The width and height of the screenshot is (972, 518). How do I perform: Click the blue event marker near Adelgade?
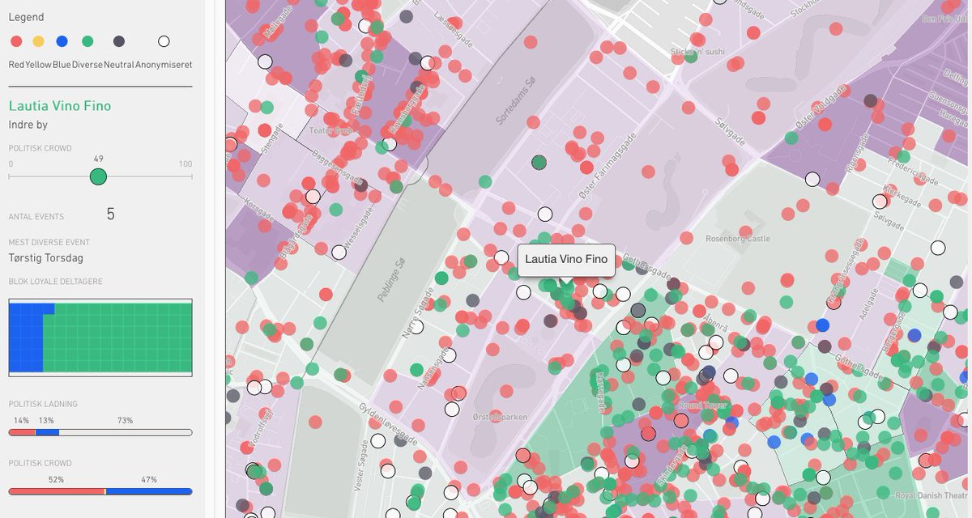tap(822, 325)
